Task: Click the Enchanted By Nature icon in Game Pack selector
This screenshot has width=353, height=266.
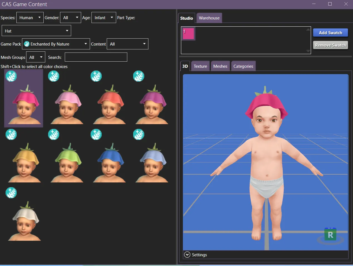Action: tap(27, 44)
